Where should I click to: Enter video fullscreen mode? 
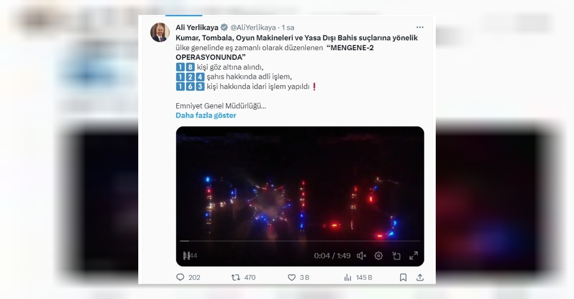[413, 256]
